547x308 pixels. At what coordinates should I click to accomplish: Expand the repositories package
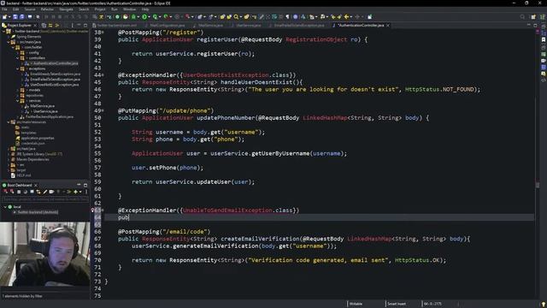click(x=18, y=95)
